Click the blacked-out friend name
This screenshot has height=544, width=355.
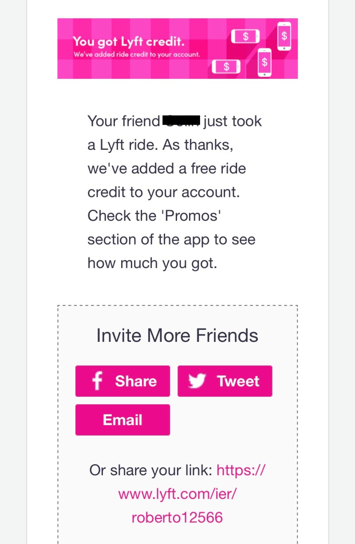[x=181, y=121]
